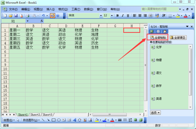Switch to the Sheet3 tab
Screen dimensions: 196x129
coord(47,115)
